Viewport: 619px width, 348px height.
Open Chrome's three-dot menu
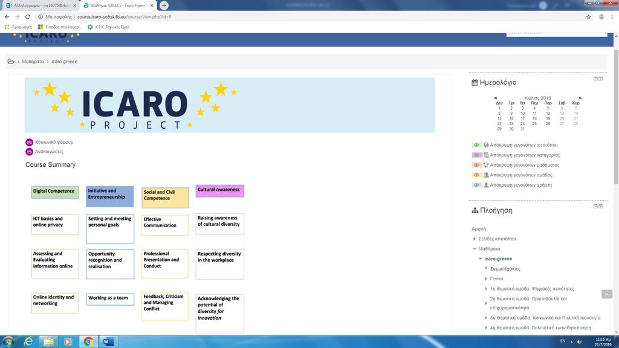612,17
